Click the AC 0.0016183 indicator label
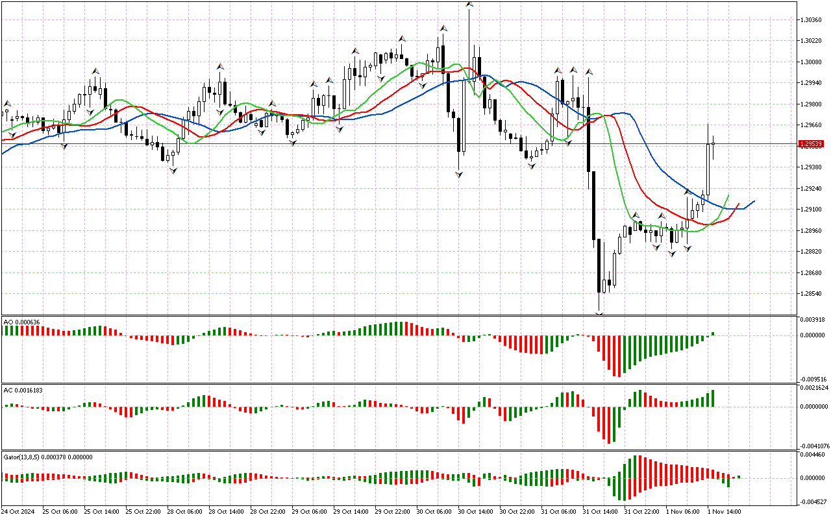Image resolution: width=831 pixels, height=519 pixels. coord(24,389)
